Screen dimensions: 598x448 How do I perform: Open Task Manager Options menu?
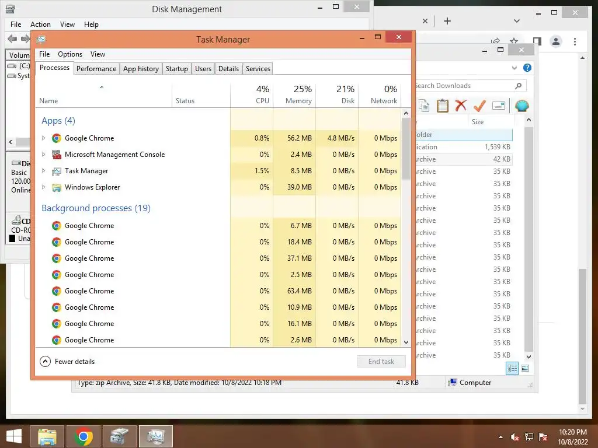70,54
